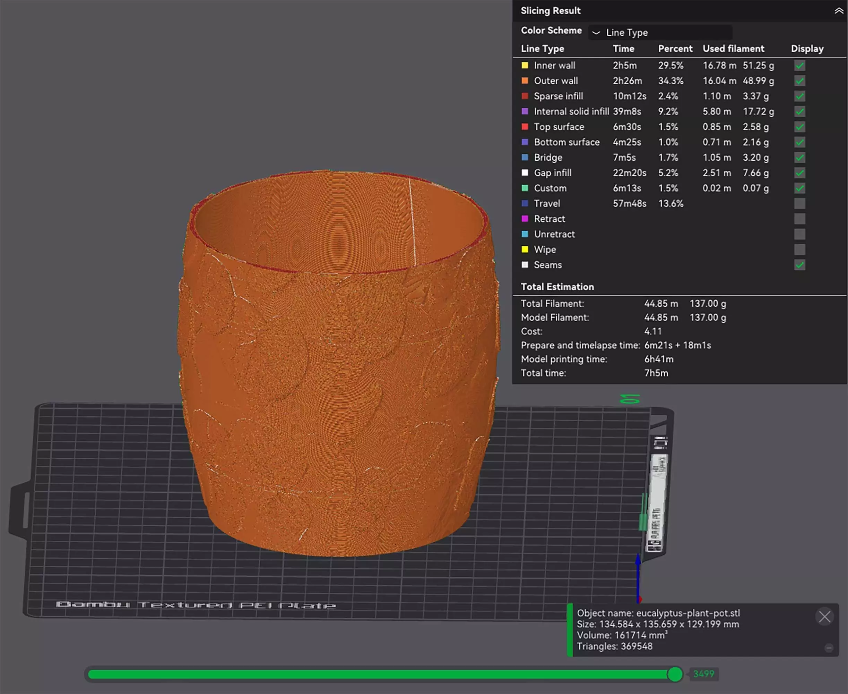
Task: Toggle Custom display checkbox
Action: 799,188
